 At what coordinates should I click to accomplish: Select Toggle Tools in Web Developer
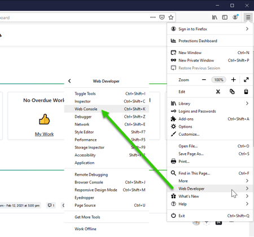click(x=107, y=93)
